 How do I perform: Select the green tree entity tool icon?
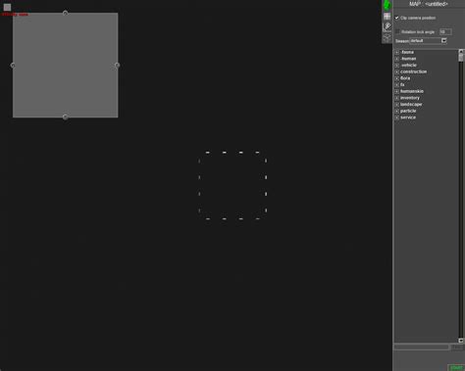(387, 5)
